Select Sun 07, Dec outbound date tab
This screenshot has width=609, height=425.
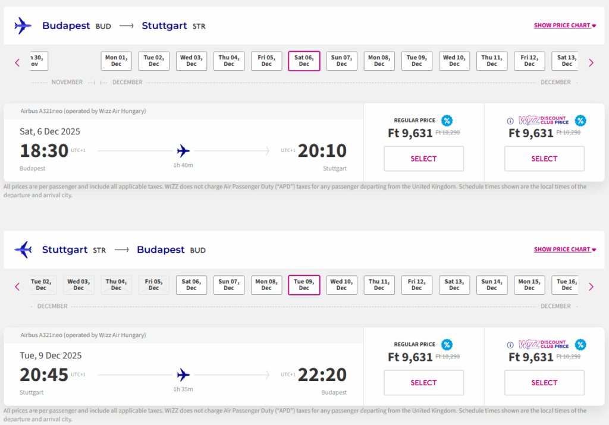[341, 61]
